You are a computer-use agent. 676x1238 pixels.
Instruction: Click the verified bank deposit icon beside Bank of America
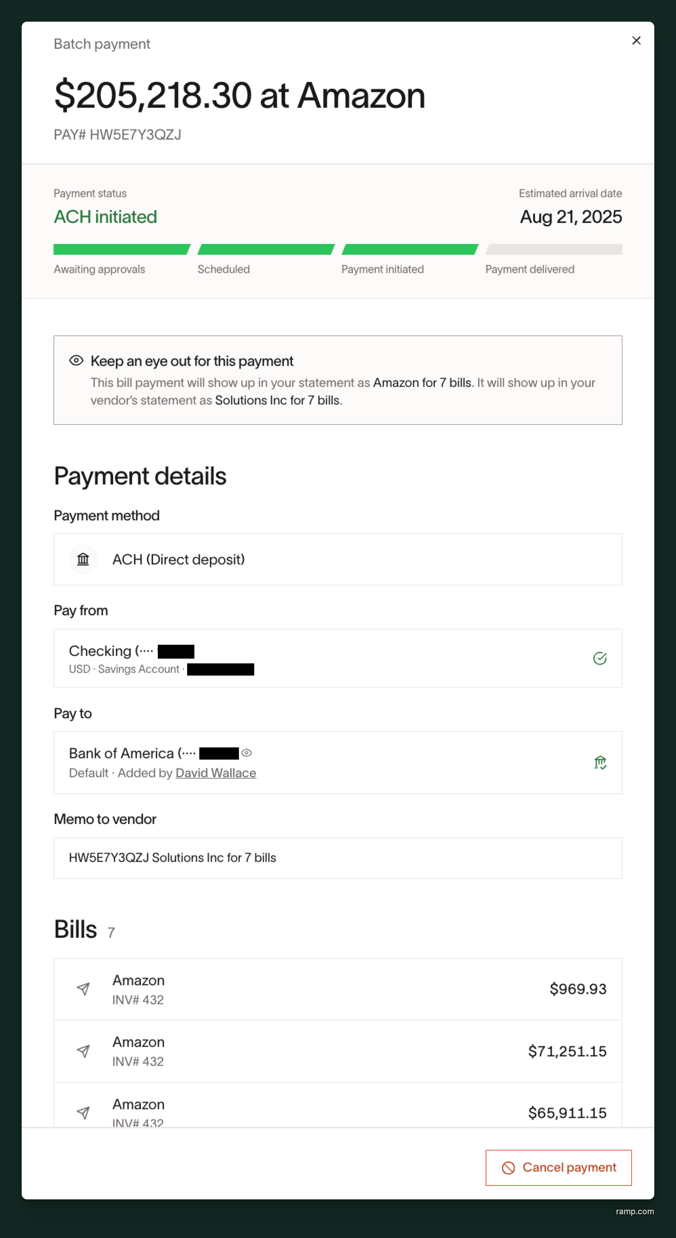click(600, 763)
